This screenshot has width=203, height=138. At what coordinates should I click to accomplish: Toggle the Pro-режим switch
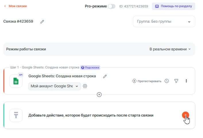click(111, 6)
